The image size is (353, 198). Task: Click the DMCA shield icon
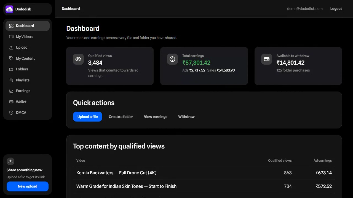(x=11, y=113)
